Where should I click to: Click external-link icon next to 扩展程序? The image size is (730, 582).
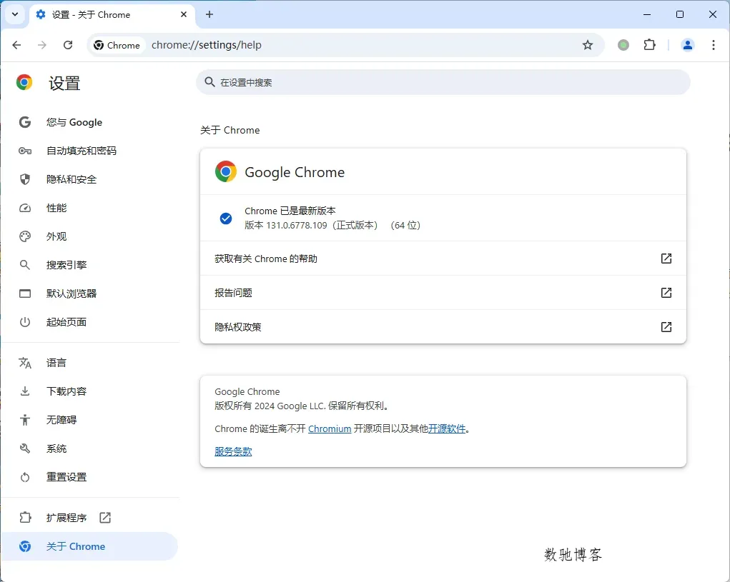[105, 518]
